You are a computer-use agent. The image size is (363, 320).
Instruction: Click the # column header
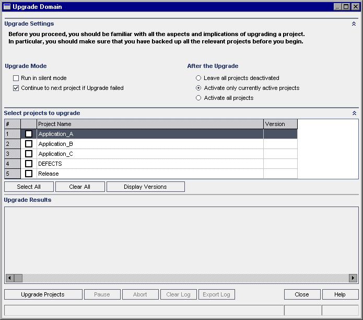(x=13, y=124)
